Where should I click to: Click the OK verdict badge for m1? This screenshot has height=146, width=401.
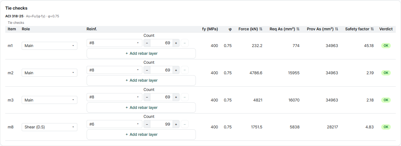pyautogui.click(x=386, y=46)
